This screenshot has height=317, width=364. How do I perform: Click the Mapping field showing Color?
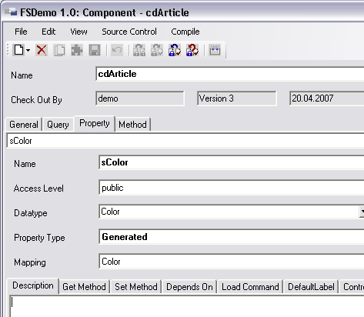[232, 262]
